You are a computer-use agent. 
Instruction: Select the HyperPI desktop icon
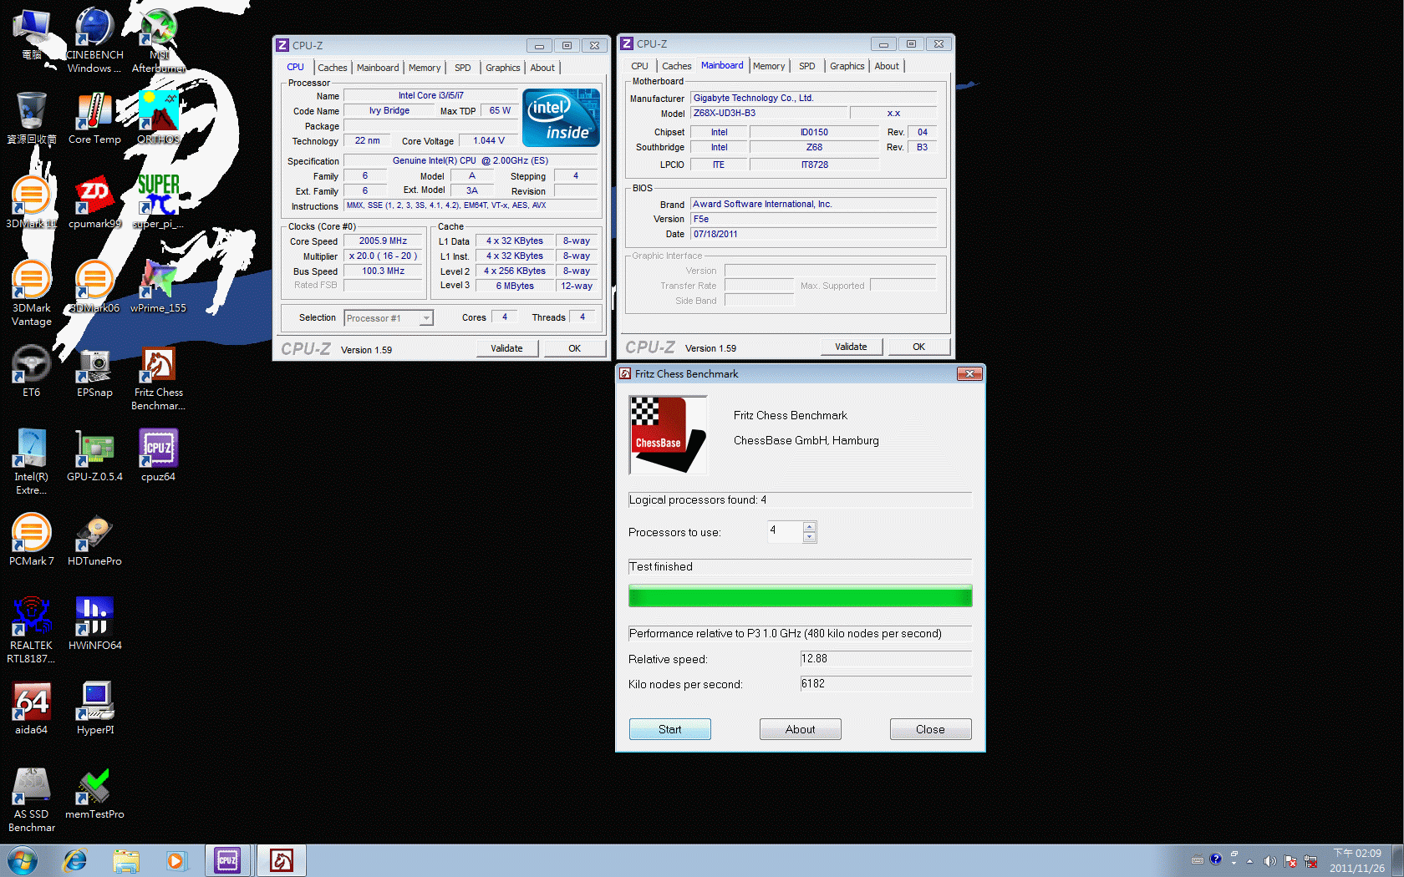tap(94, 709)
